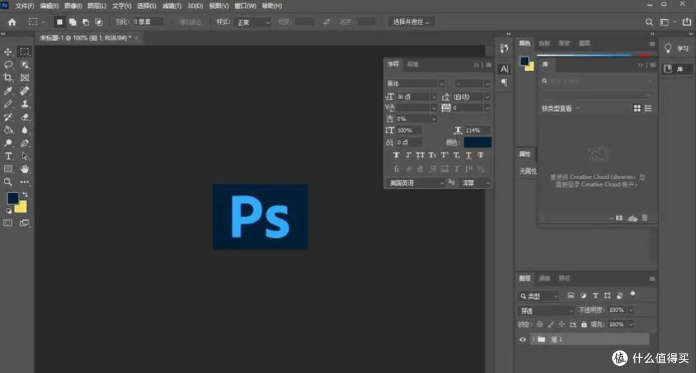The height and width of the screenshot is (373, 696).
Task: Open font family dropdown 黑体
Action: (x=415, y=83)
